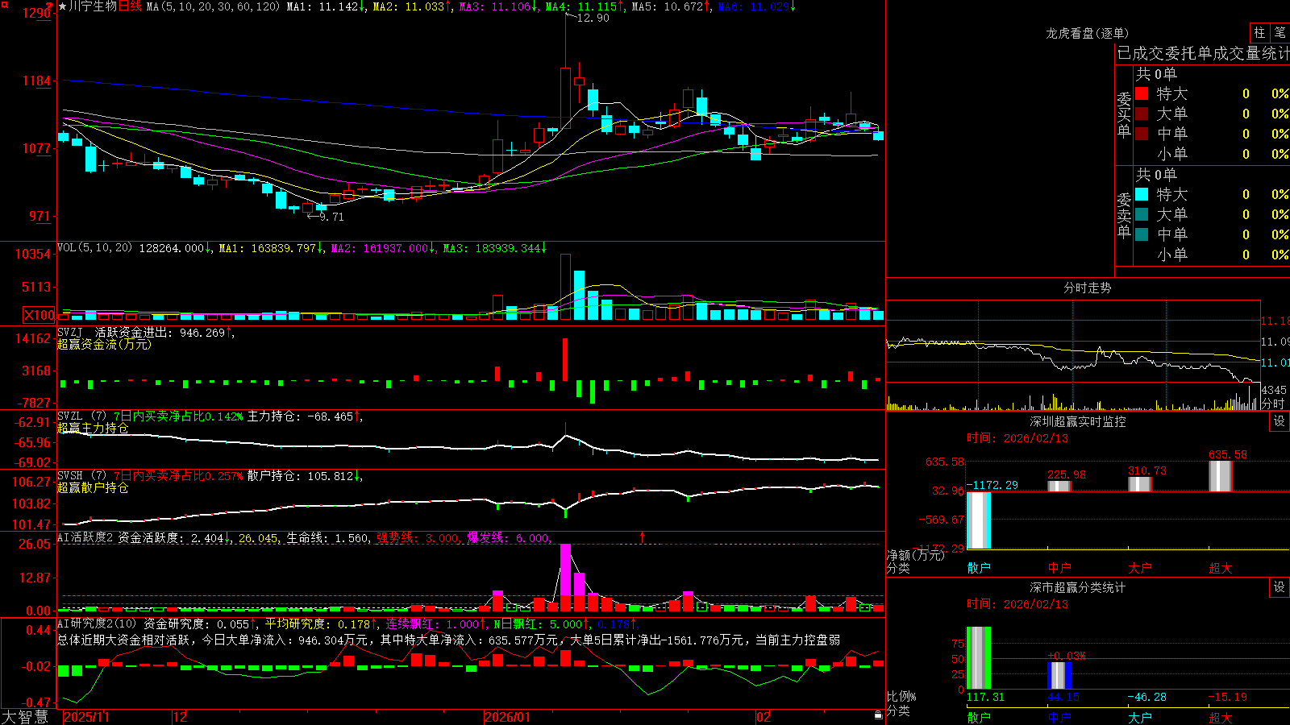Click the lock icon at chart bottom corner
This screenshot has height=725, width=1290.
(878, 715)
